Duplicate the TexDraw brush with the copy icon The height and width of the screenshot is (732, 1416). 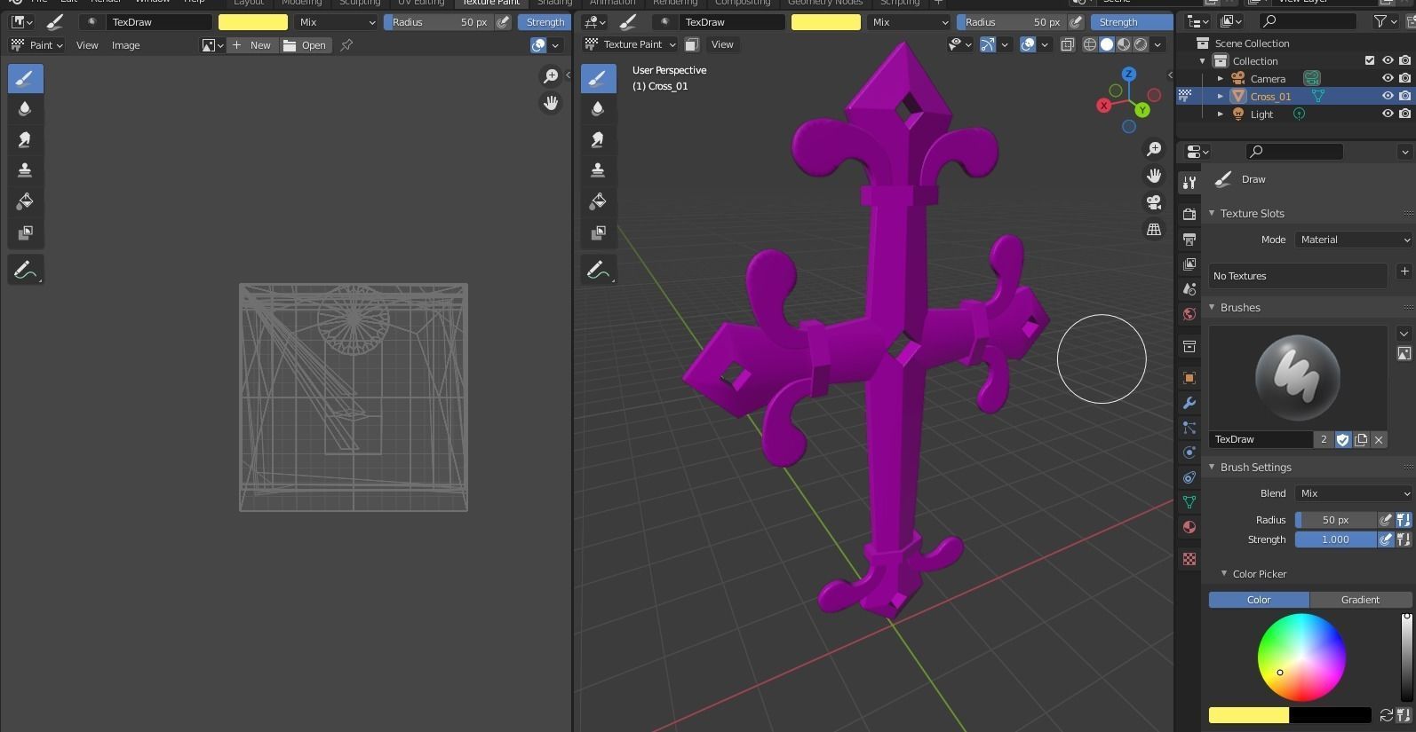tap(1361, 439)
